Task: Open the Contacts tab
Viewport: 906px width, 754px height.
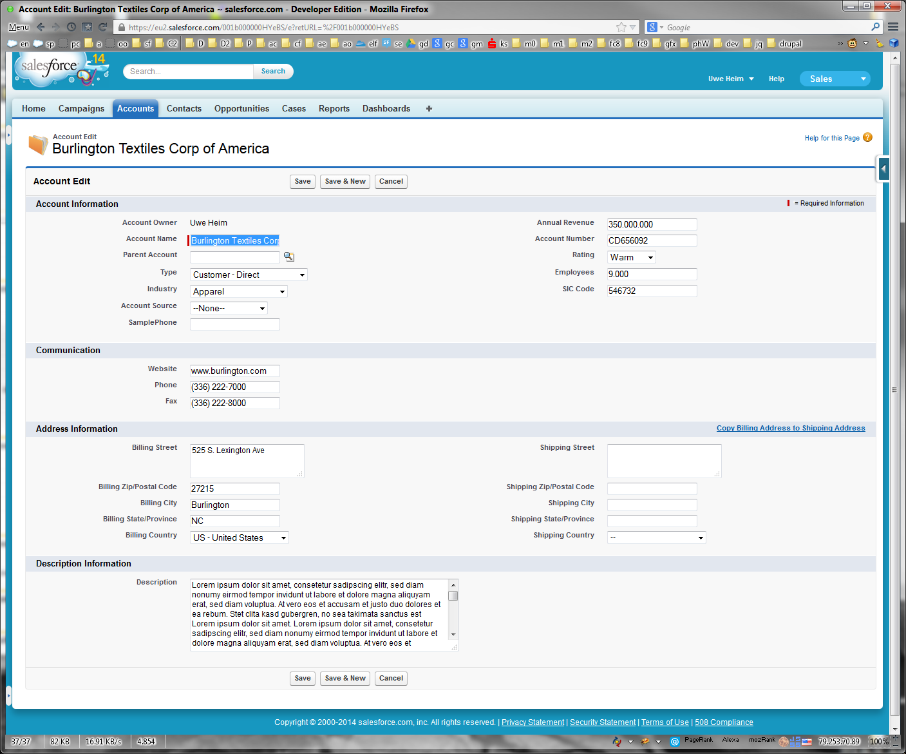Action: click(x=184, y=109)
